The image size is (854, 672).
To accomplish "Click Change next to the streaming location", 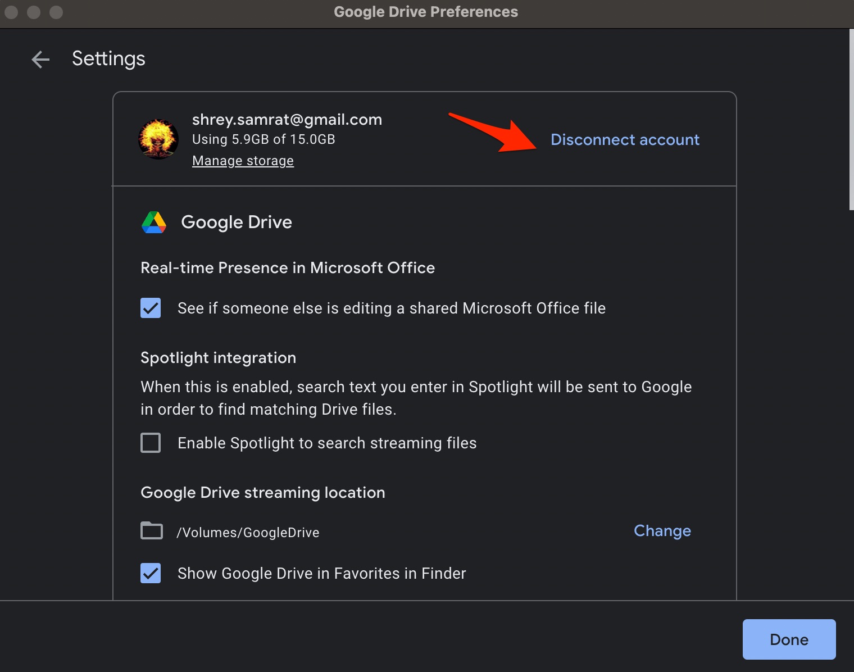I will coord(662,530).
